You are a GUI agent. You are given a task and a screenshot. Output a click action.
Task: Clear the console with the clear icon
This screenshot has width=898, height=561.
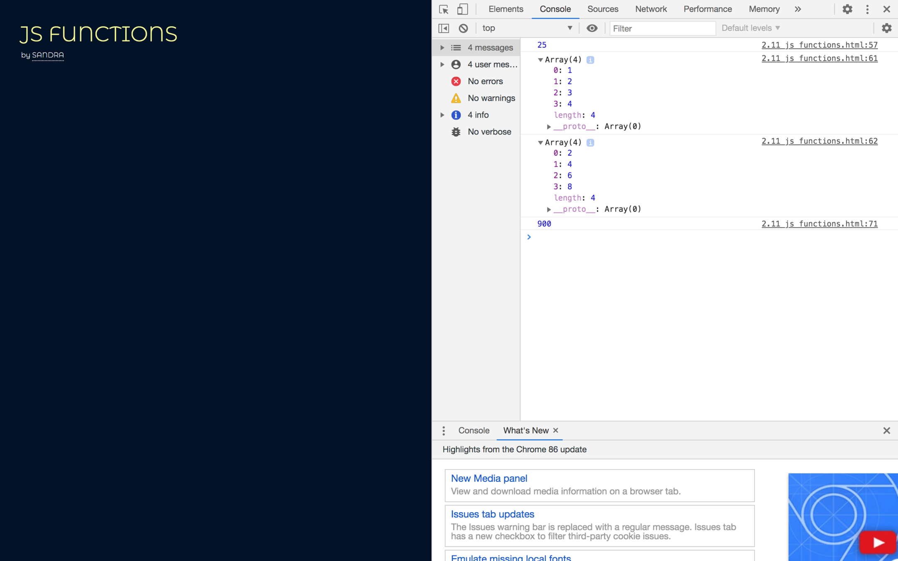pos(463,28)
